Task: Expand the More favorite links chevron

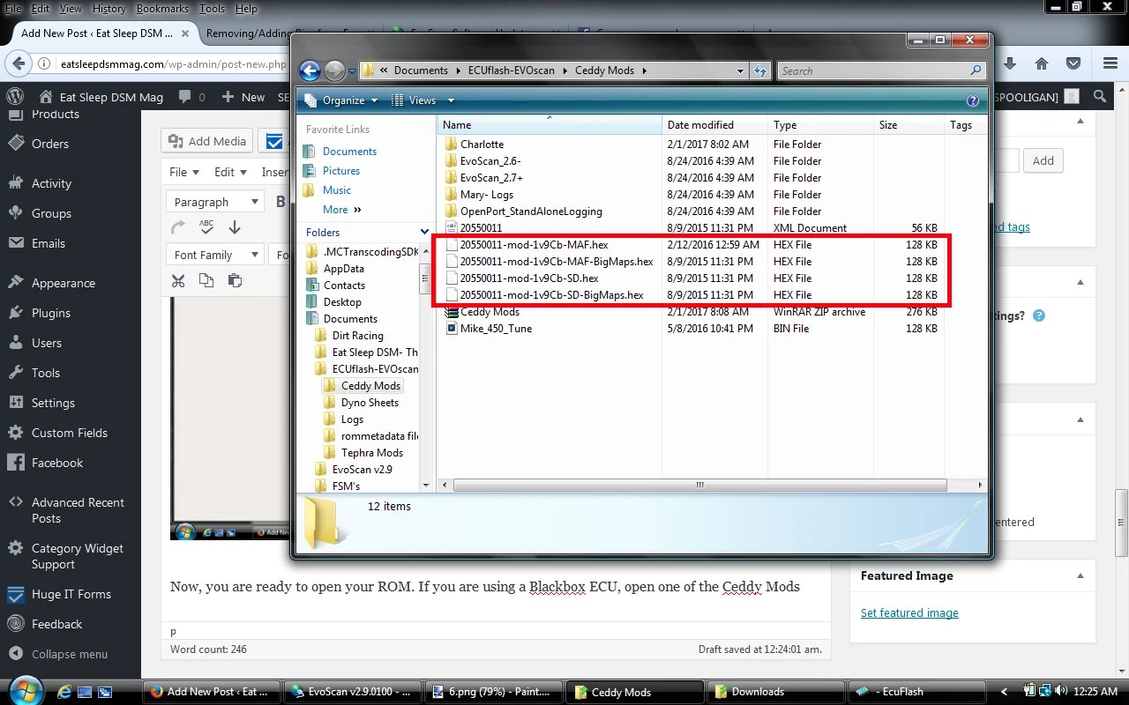Action: point(357,210)
